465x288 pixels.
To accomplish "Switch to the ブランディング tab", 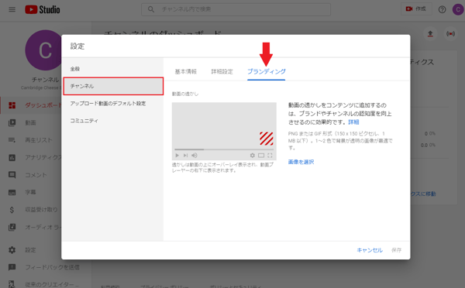I will click(267, 71).
